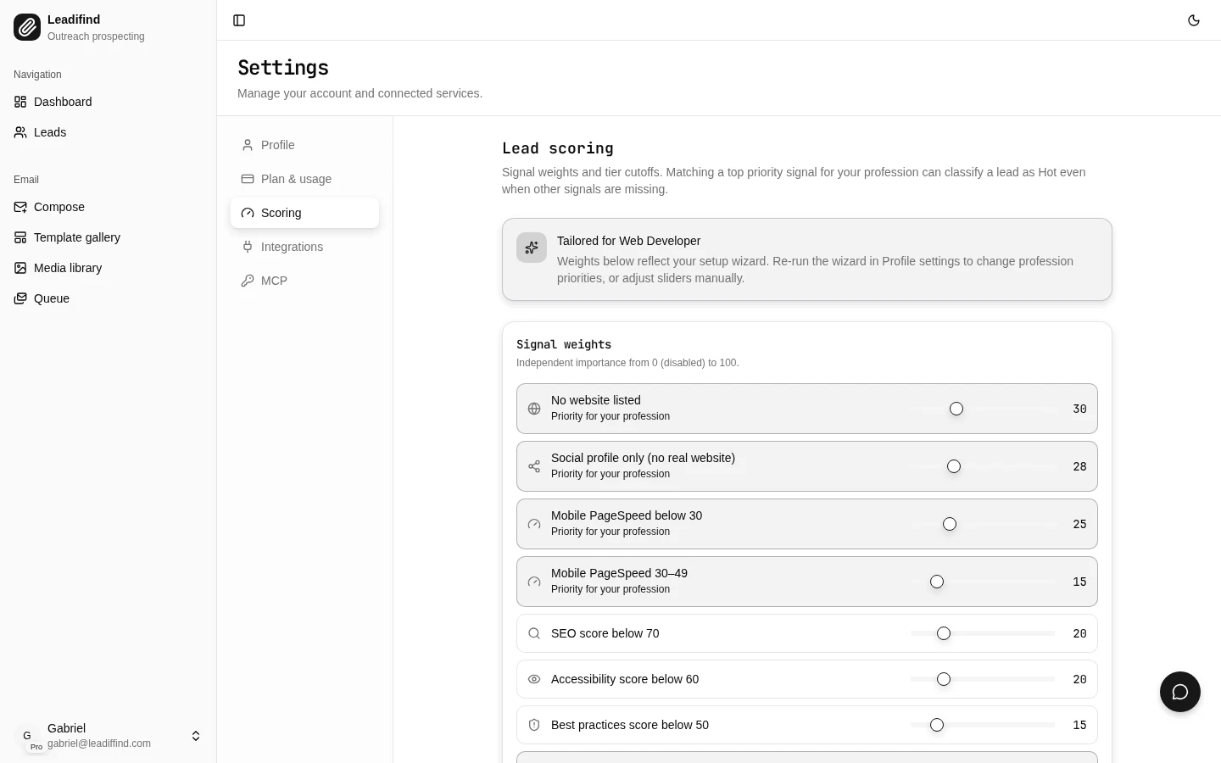Open the Dashboard page
This screenshot has width=1221, height=763.
coord(108,102)
